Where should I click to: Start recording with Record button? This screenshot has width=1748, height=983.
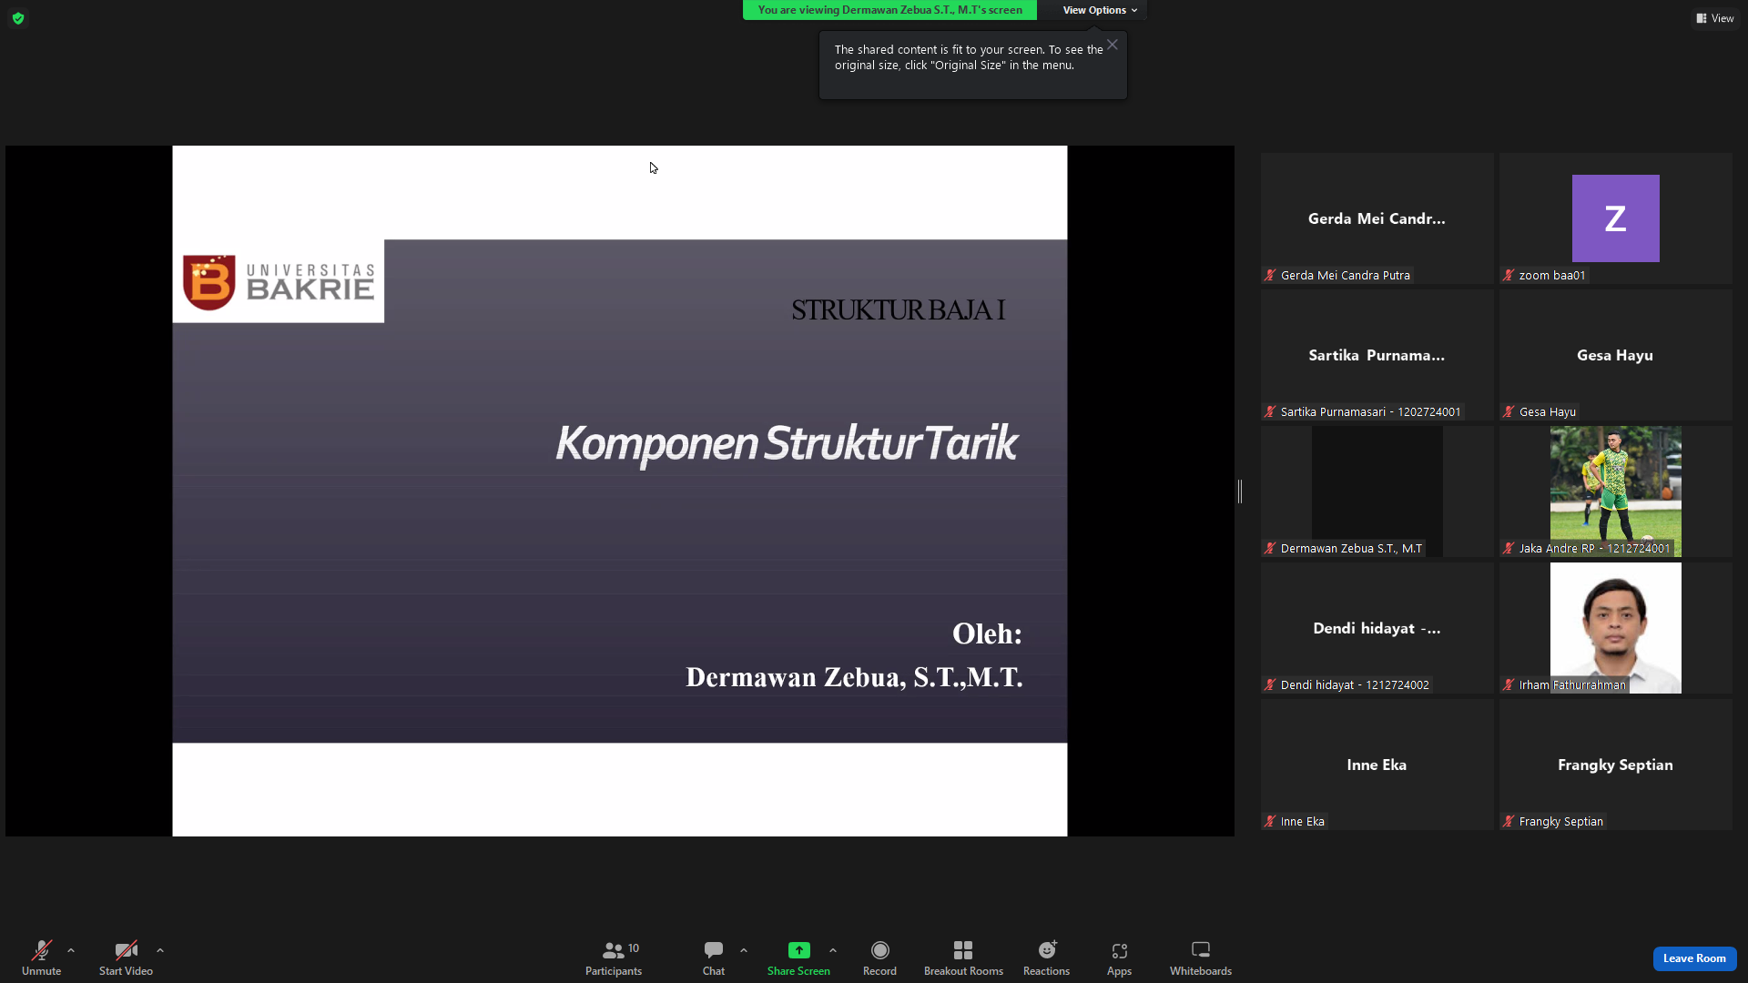pos(879,958)
